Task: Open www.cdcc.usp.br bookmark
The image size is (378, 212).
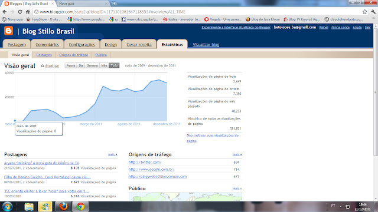Action: tap(140, 19)
